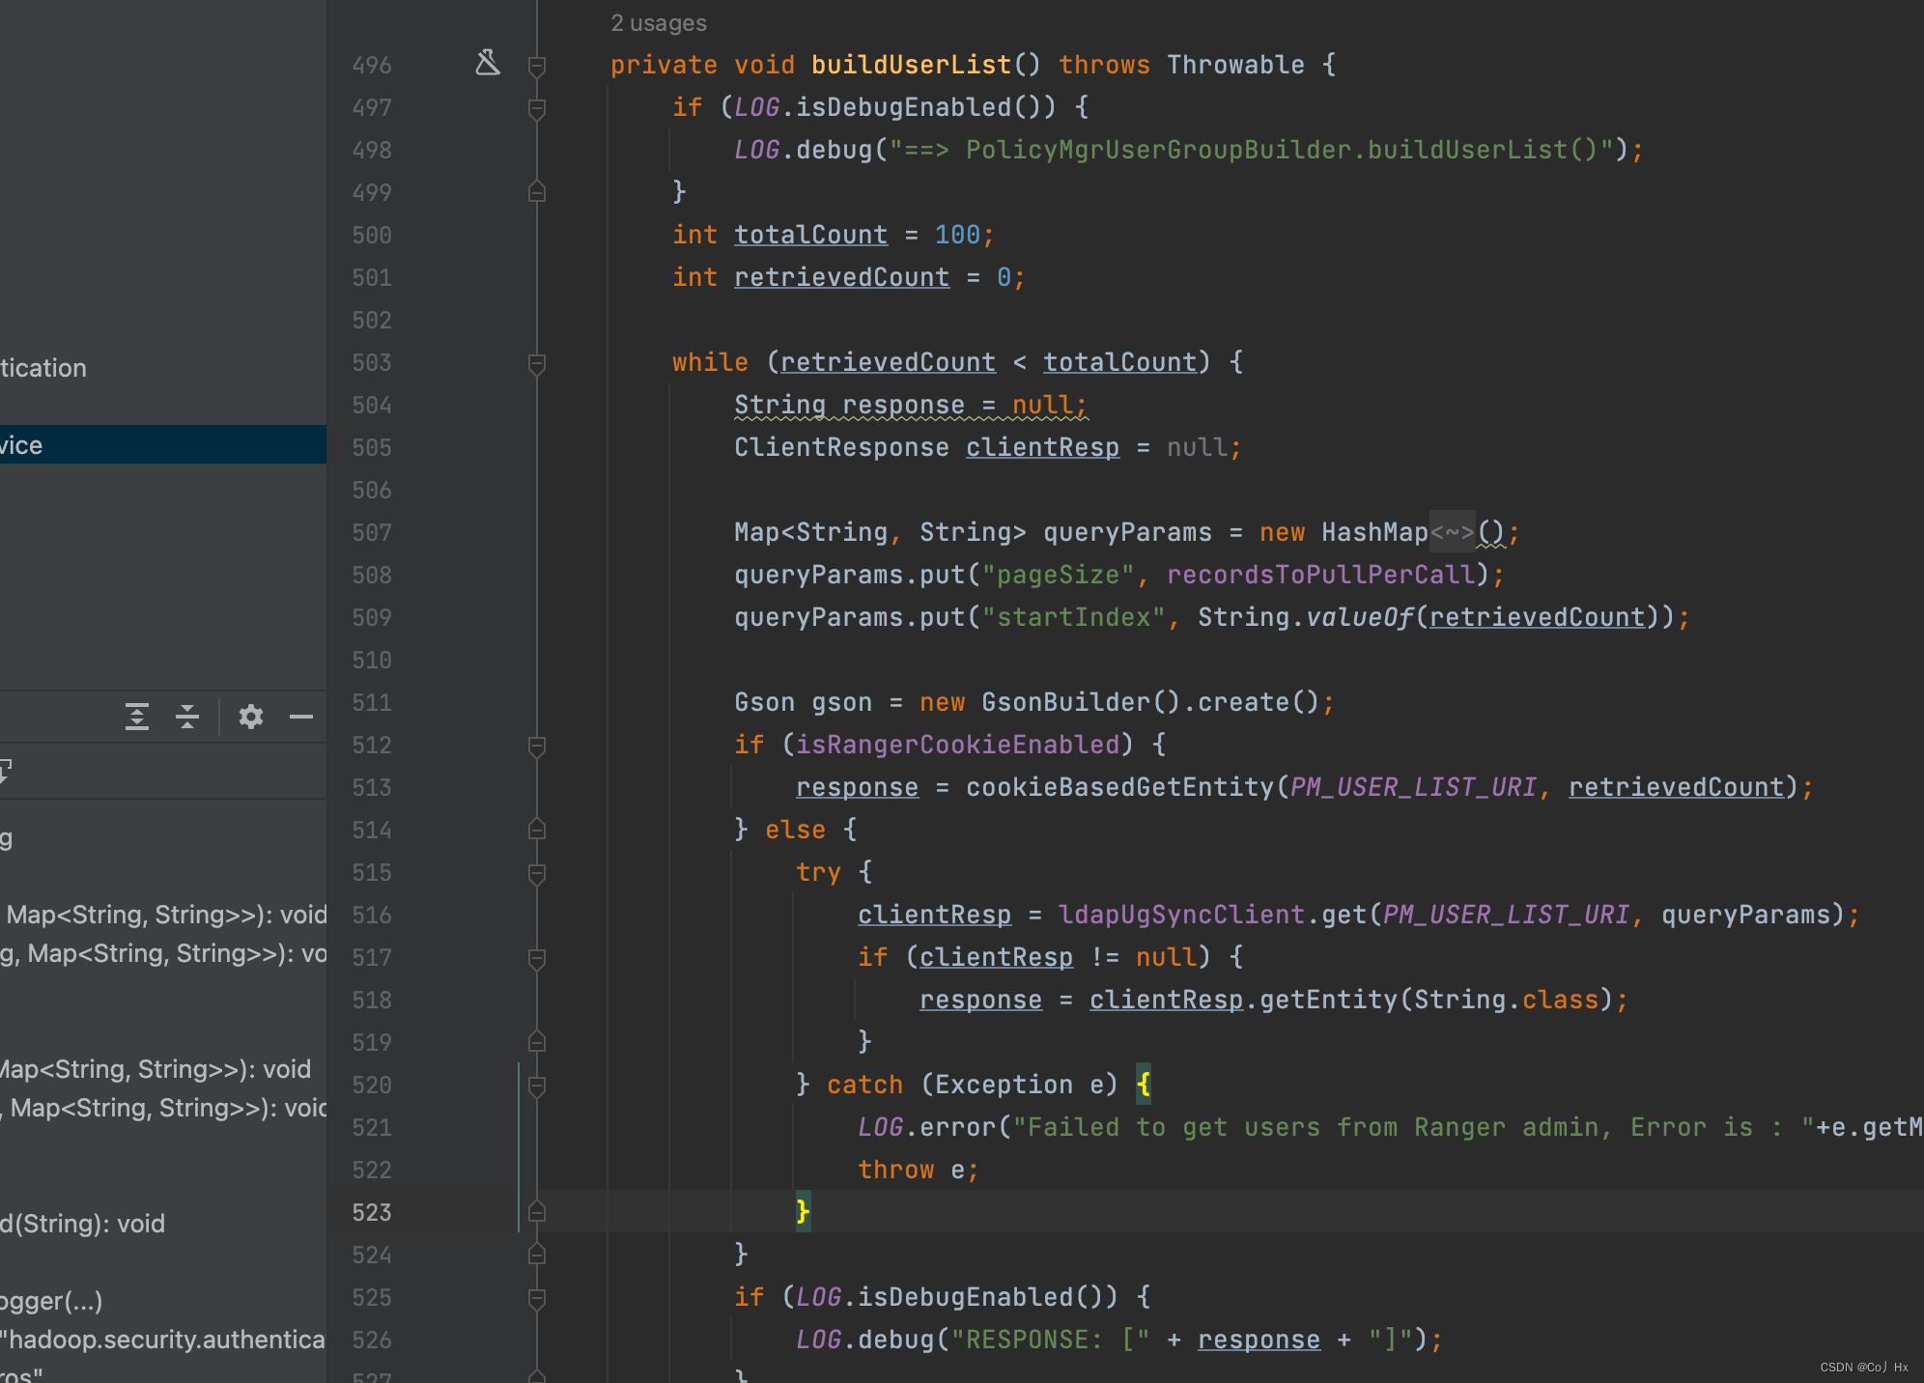Click PM_USER_LIST_URI constant on line 513
Screen dimensions: 1924x1383
[1413, 787]
